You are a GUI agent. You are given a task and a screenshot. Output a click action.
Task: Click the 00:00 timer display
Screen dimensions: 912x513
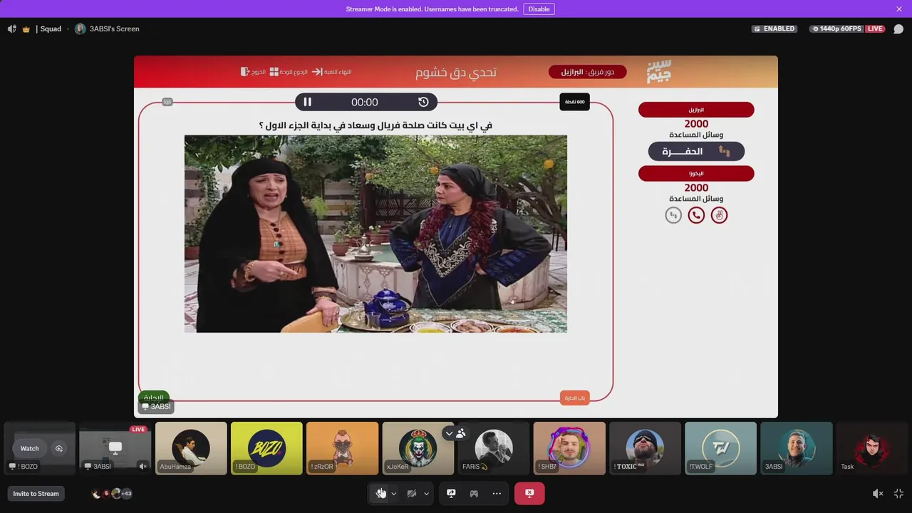[365, 102]
